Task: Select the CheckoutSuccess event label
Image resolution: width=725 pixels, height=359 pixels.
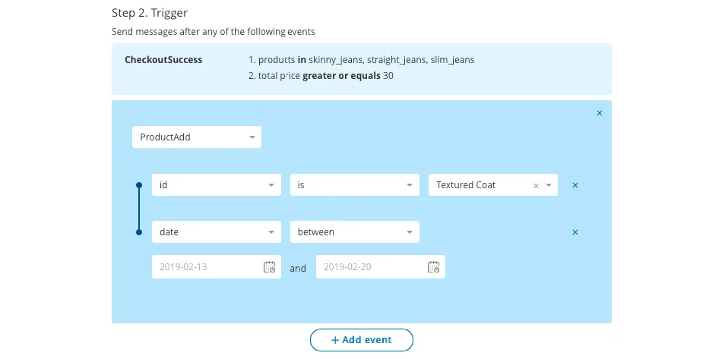Action: tap(163, 60)
